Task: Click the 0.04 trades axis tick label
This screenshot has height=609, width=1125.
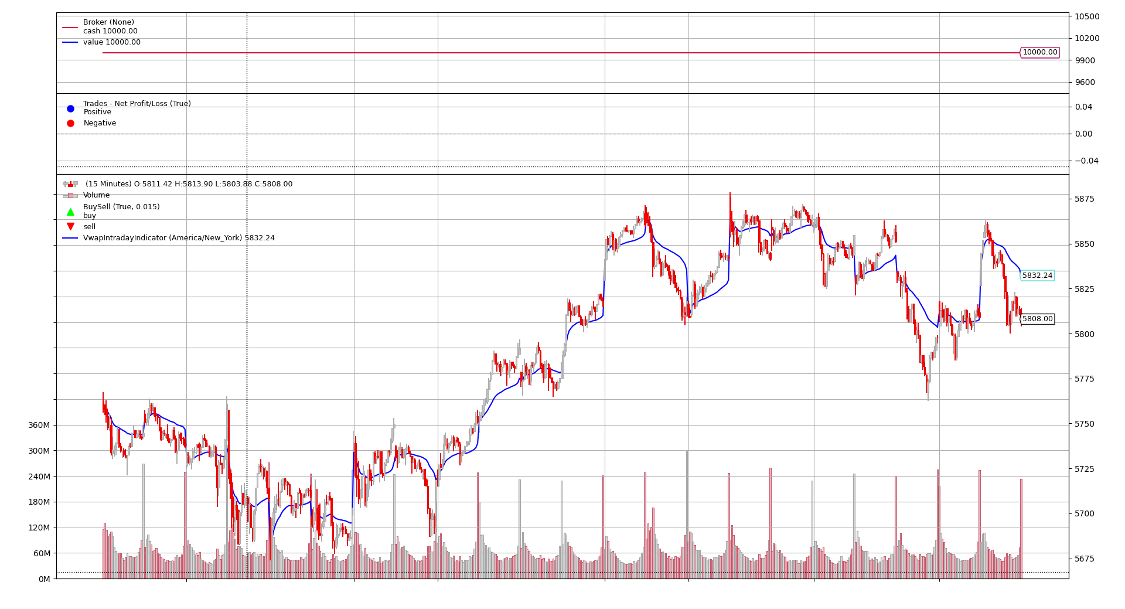Action: click(x=1083, y=107)
